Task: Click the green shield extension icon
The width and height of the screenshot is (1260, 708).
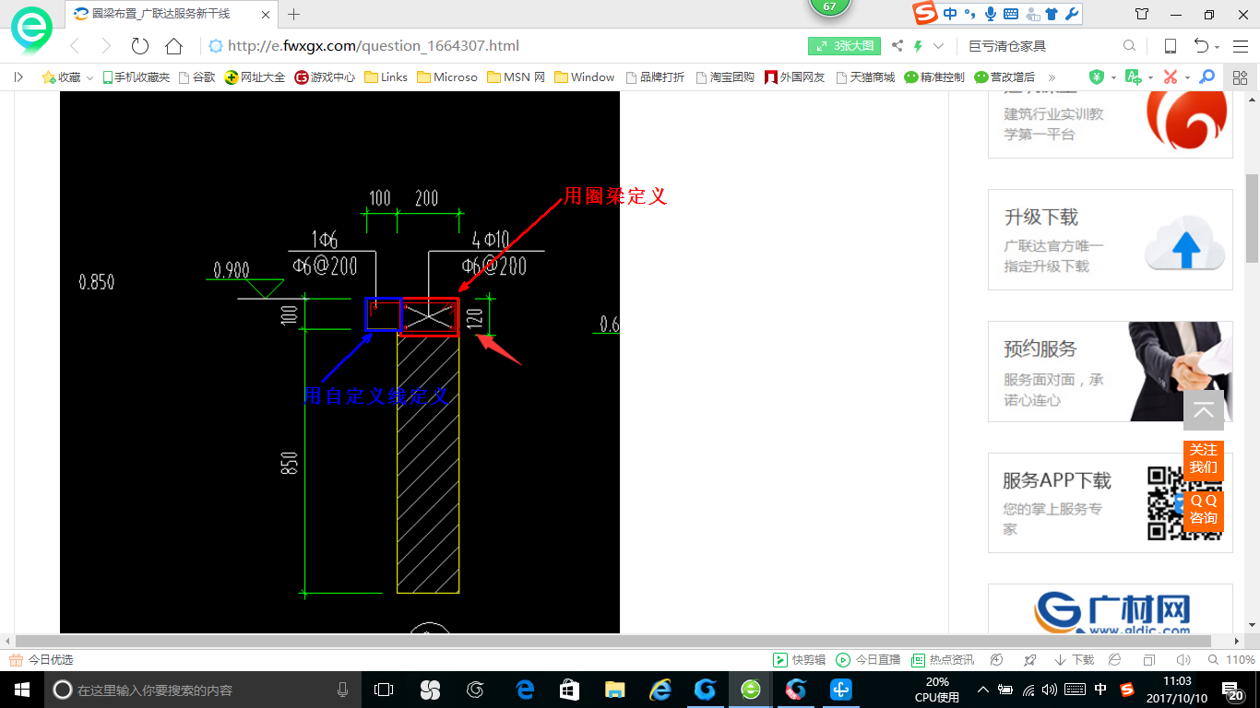Action: click(x=1097, y=77)
